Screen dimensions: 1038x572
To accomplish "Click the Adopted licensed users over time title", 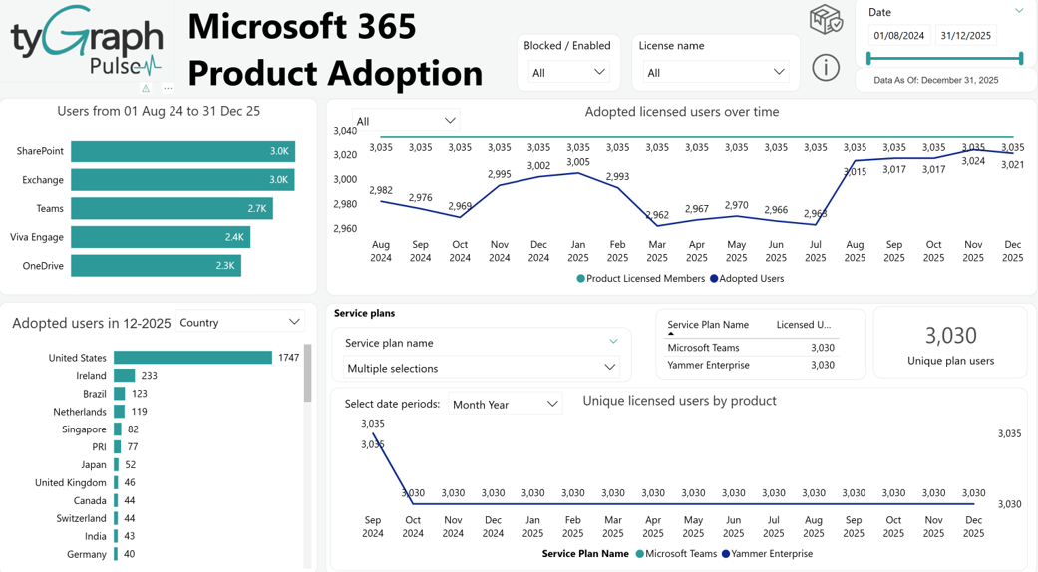I will point(682,112).
